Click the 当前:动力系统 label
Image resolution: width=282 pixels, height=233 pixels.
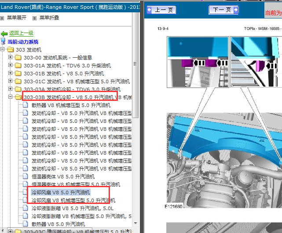(23, 42)
